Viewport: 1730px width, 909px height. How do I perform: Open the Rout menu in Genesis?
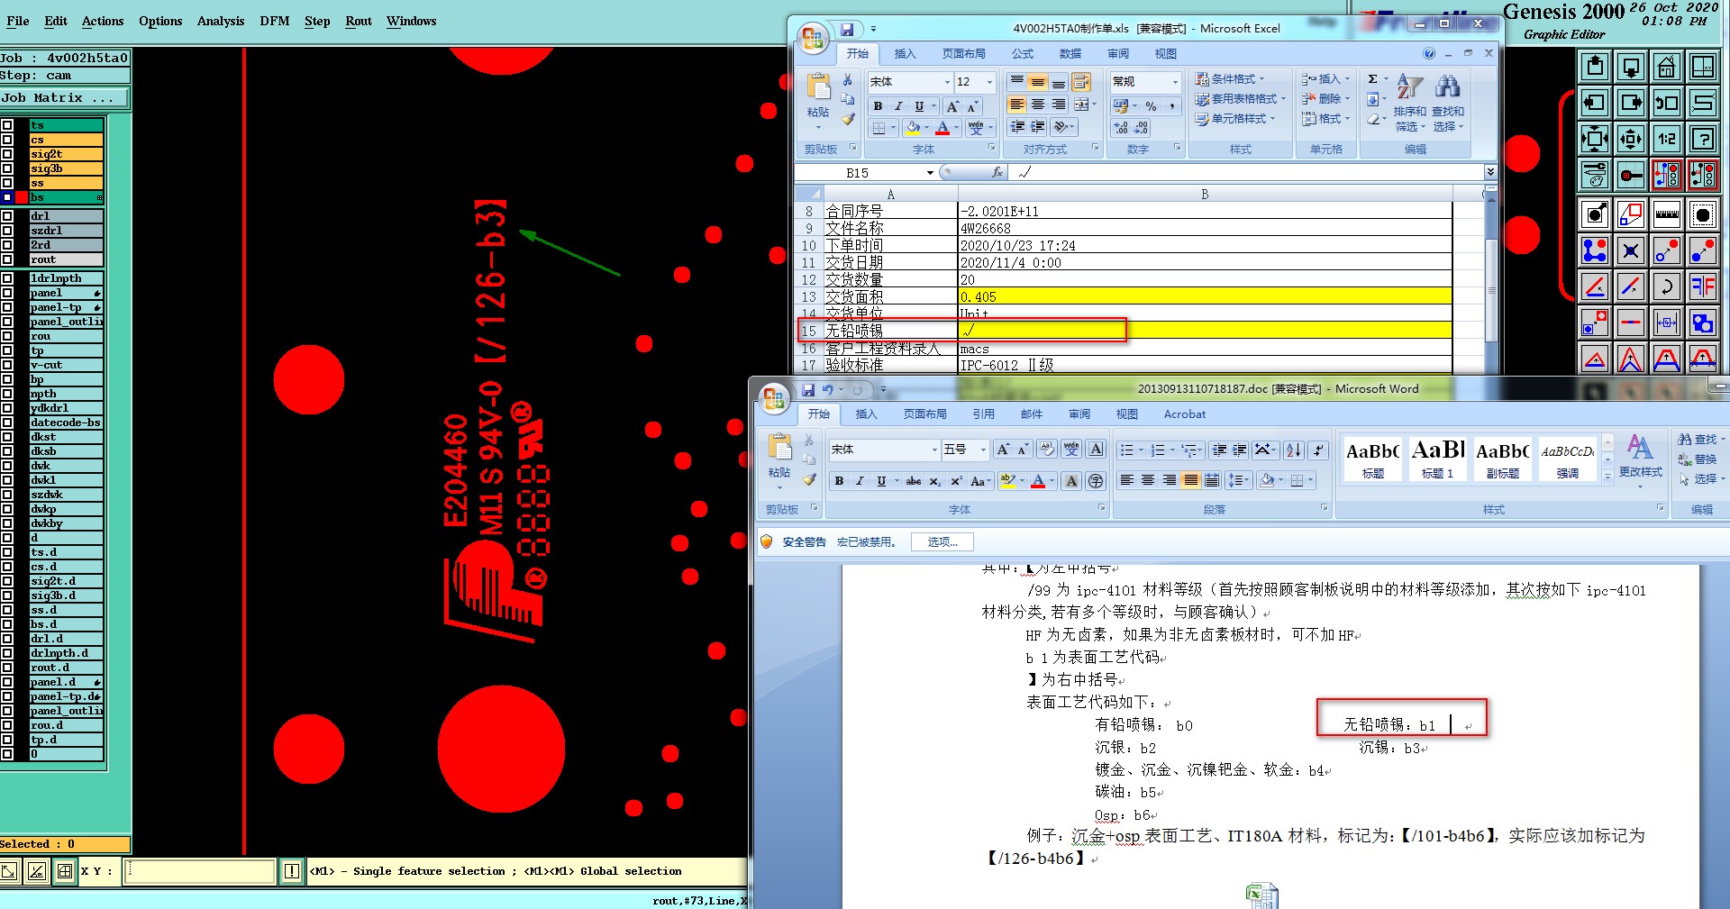[359, 21]
